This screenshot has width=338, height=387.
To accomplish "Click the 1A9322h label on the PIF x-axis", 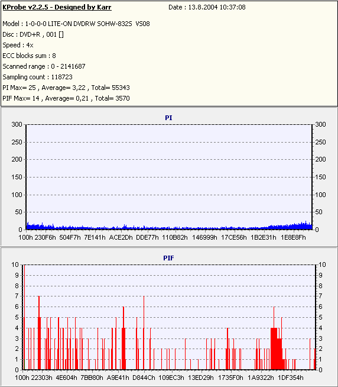I will [x=261, y=378].
